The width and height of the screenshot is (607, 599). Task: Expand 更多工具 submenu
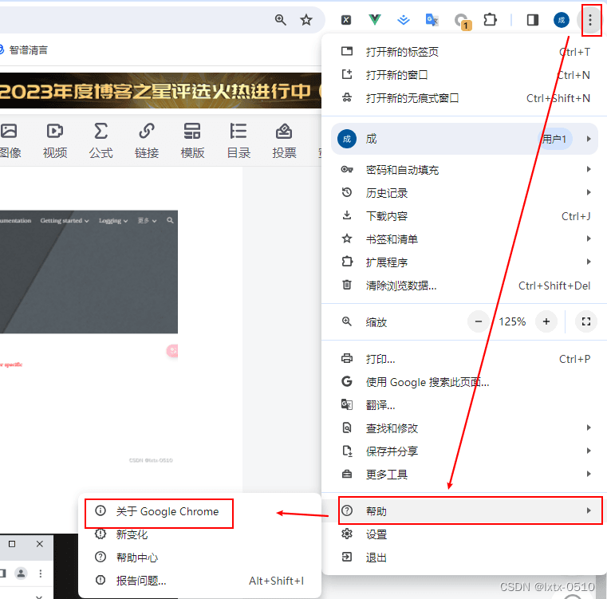click(464, 474)
